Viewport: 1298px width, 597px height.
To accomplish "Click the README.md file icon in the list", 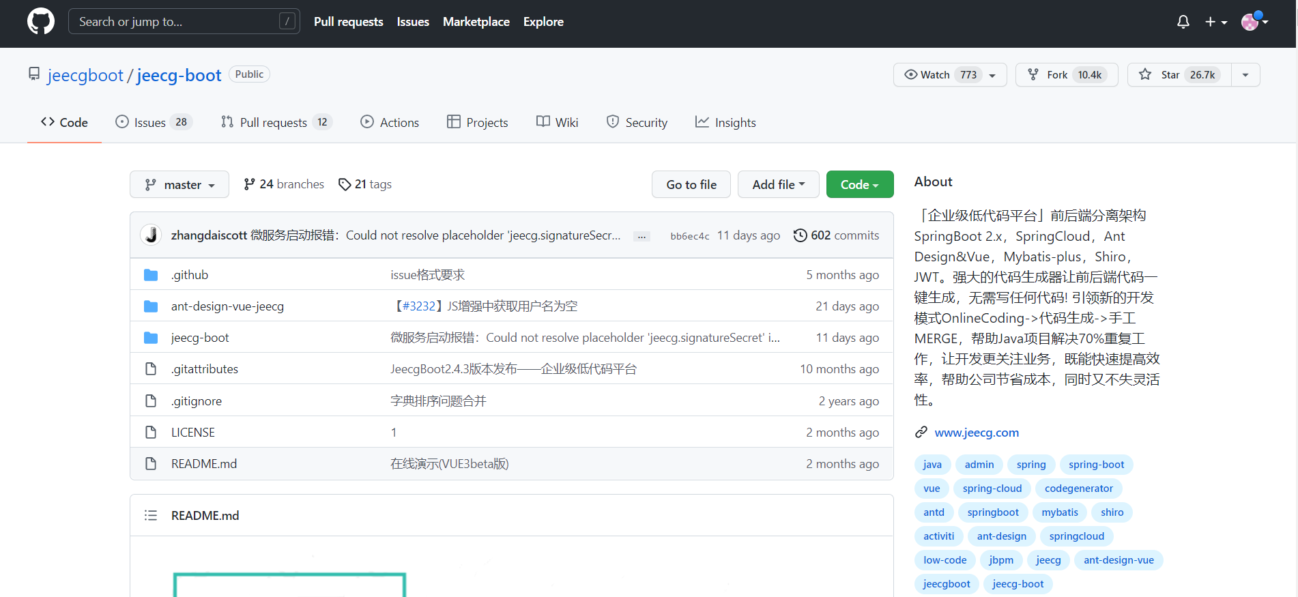I will 151,464.
